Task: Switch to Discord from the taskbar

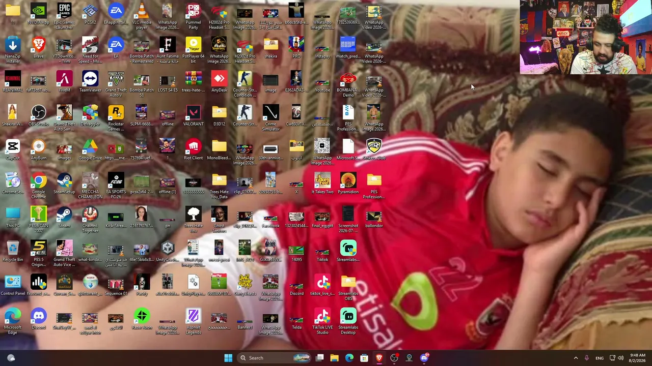Action: pos(424,358)
